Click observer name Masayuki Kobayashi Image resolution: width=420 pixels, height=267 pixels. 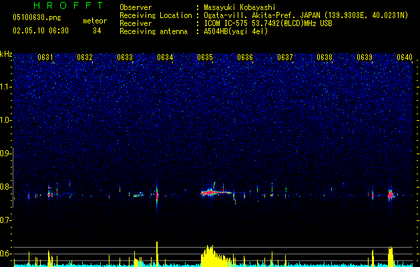[x=240, y=7]
